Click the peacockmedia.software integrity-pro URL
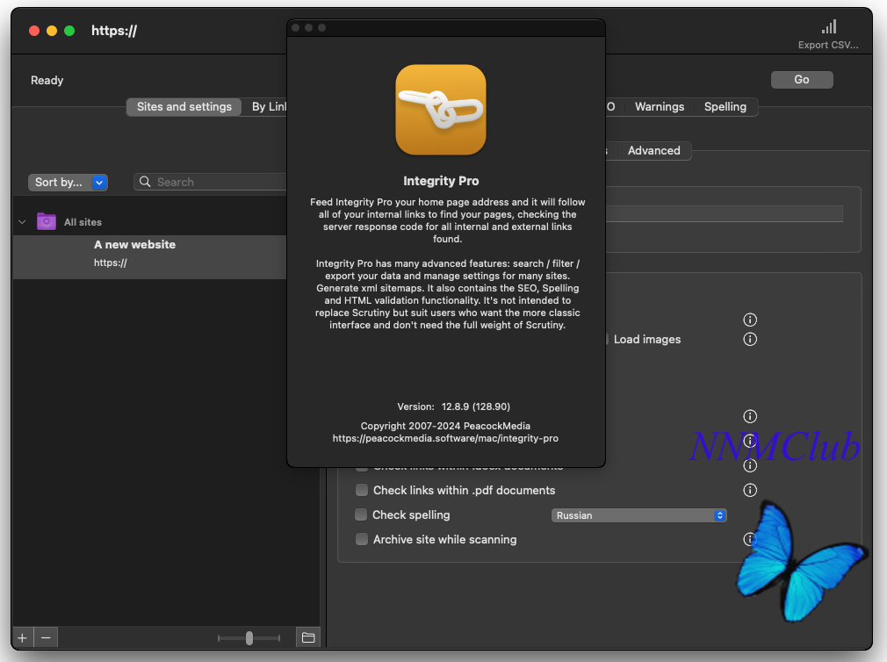Viewport: 887px width, 662px height. [x=445, y=438]
